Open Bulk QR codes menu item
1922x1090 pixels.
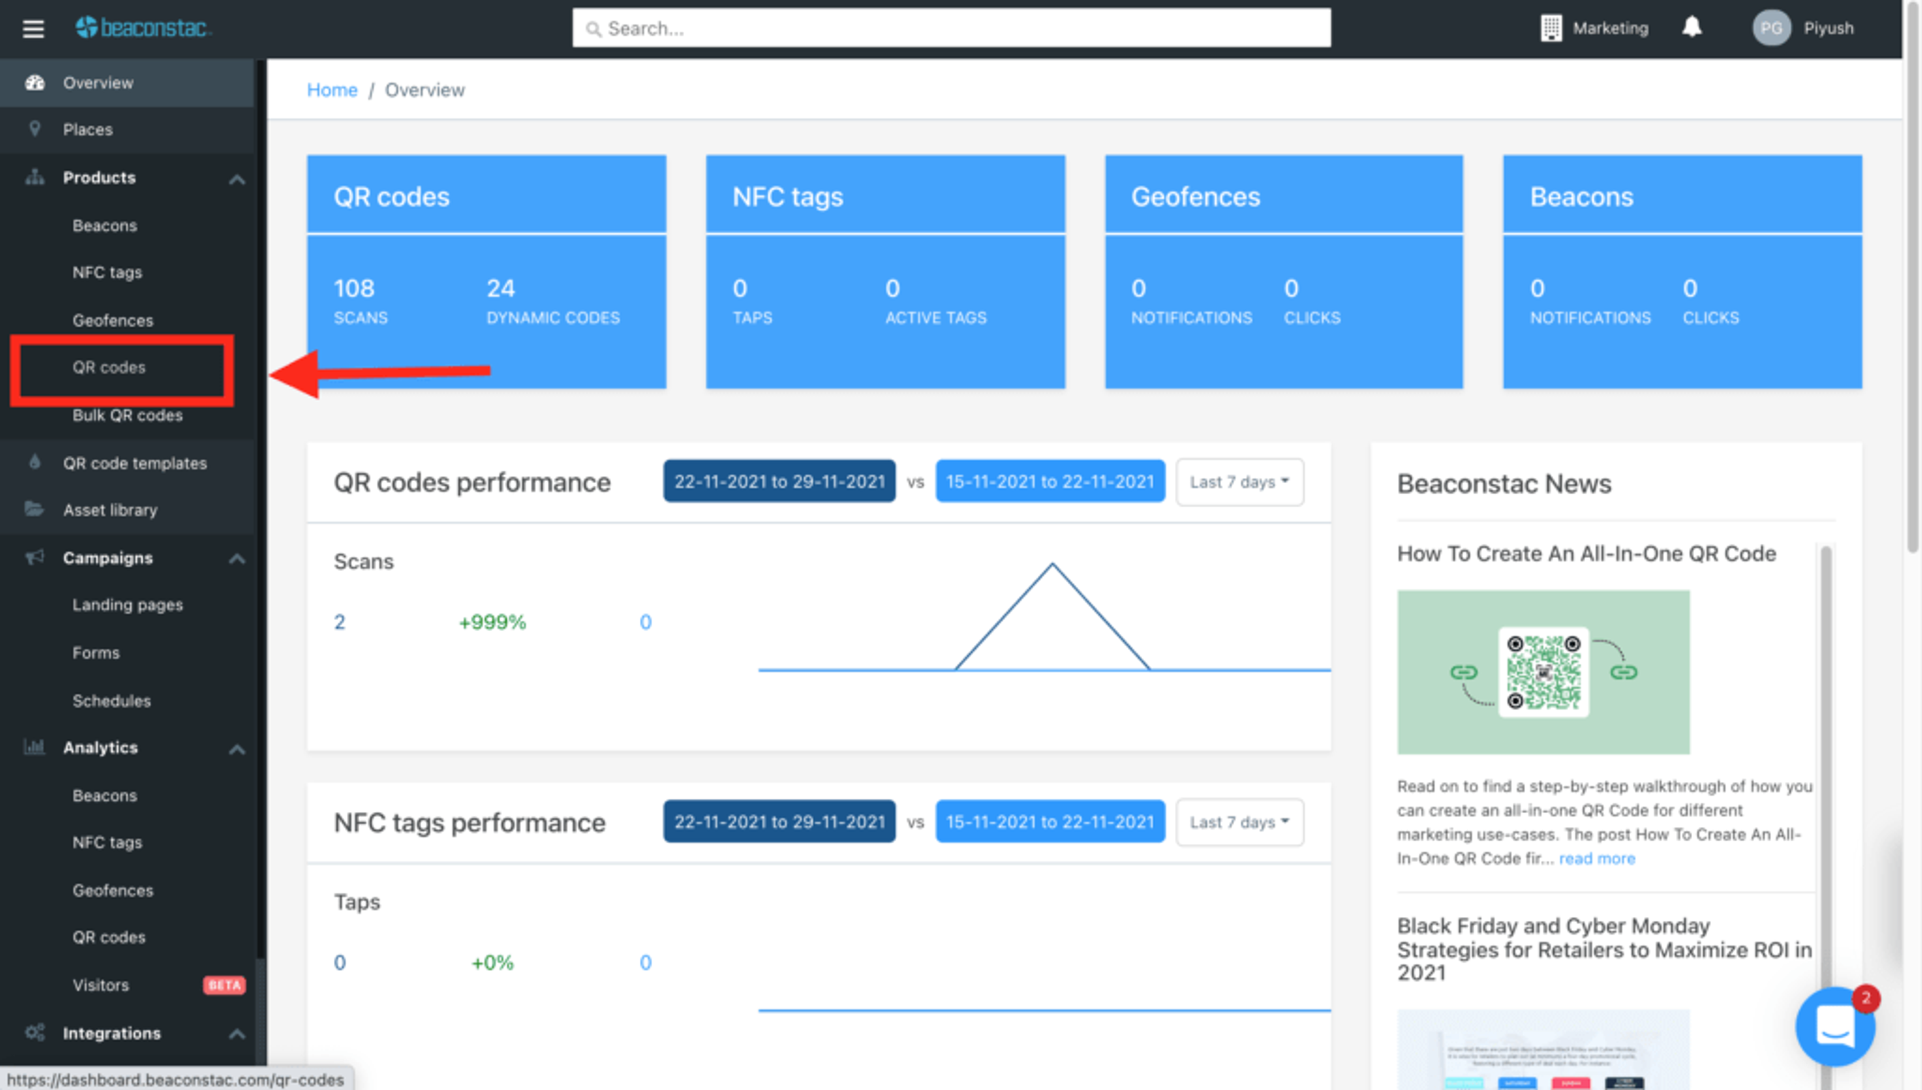127,416
